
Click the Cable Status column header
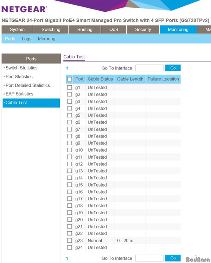100,79
